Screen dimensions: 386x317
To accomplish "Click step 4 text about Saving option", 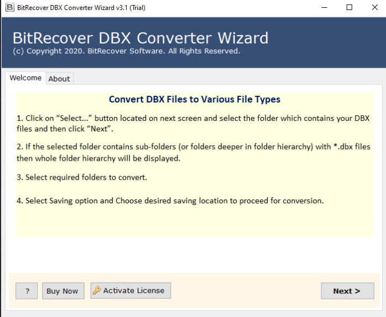I will click(x=170, y=201).
